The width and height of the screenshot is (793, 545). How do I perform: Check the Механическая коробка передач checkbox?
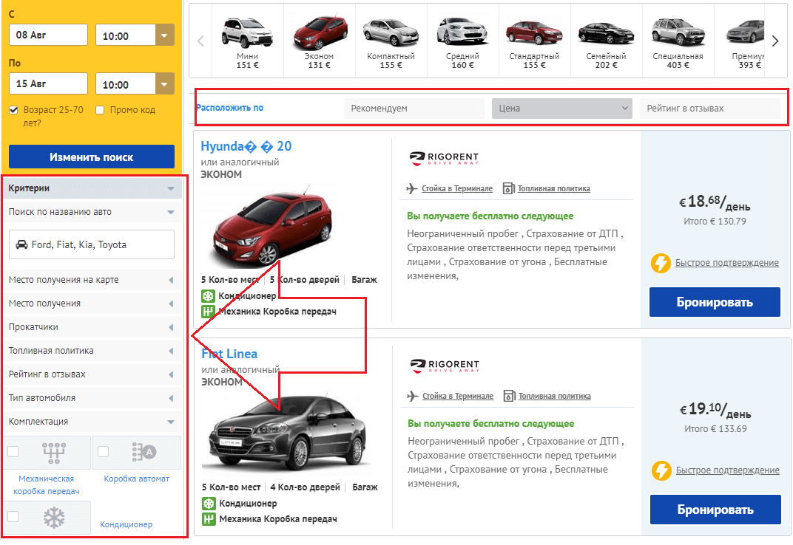click(13, 451)
